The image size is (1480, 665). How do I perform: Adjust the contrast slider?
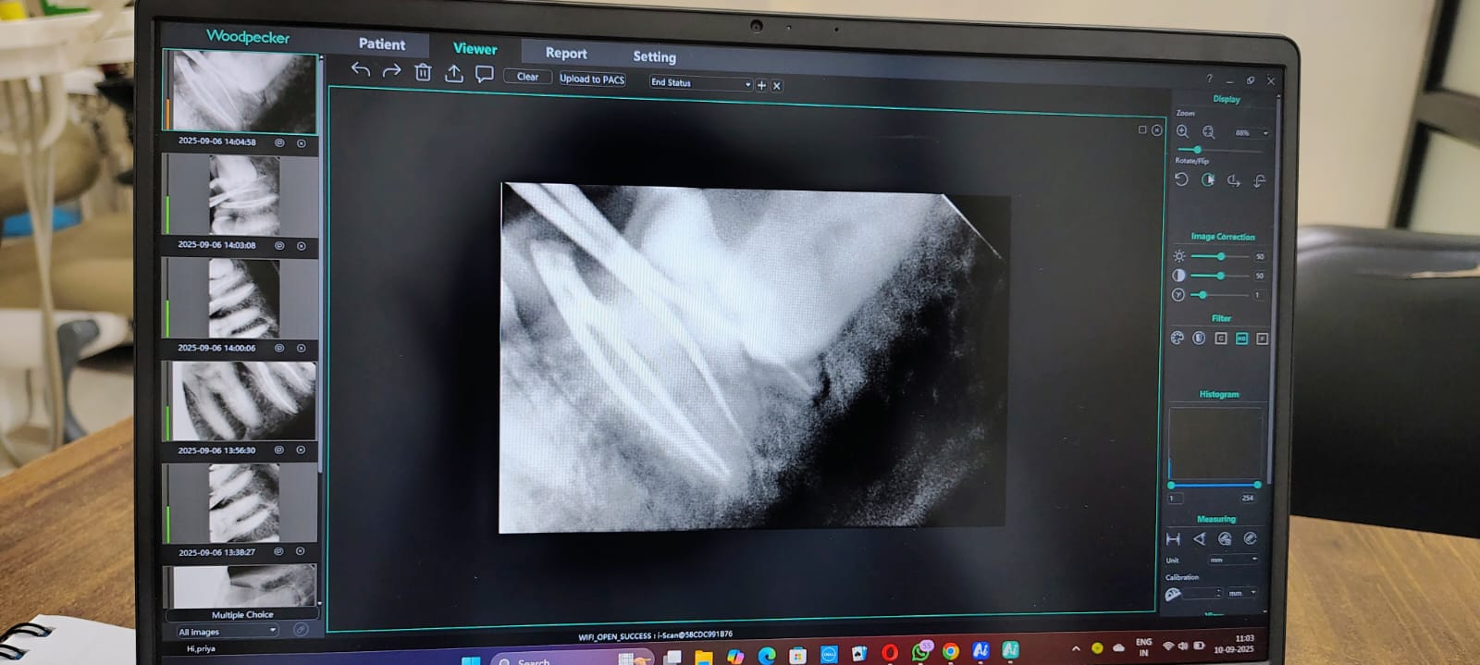coord(1221,276)
